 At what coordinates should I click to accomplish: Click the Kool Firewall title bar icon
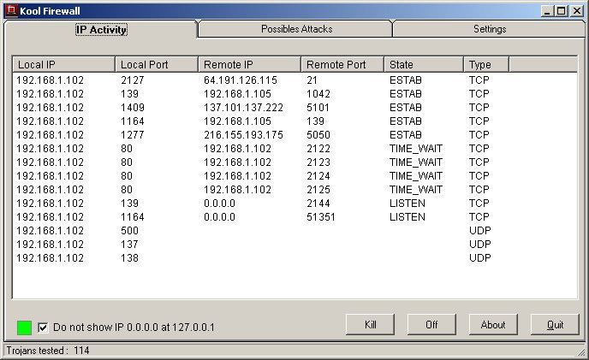11,10
